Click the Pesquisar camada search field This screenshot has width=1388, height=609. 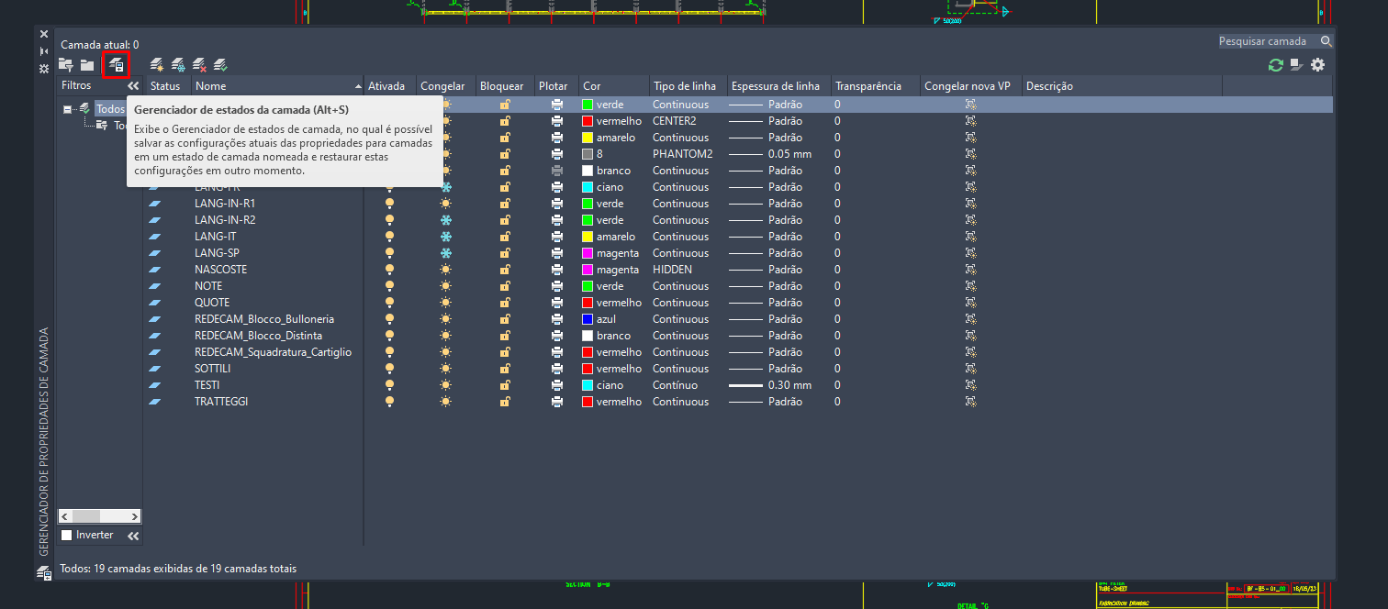(1267, 41)
